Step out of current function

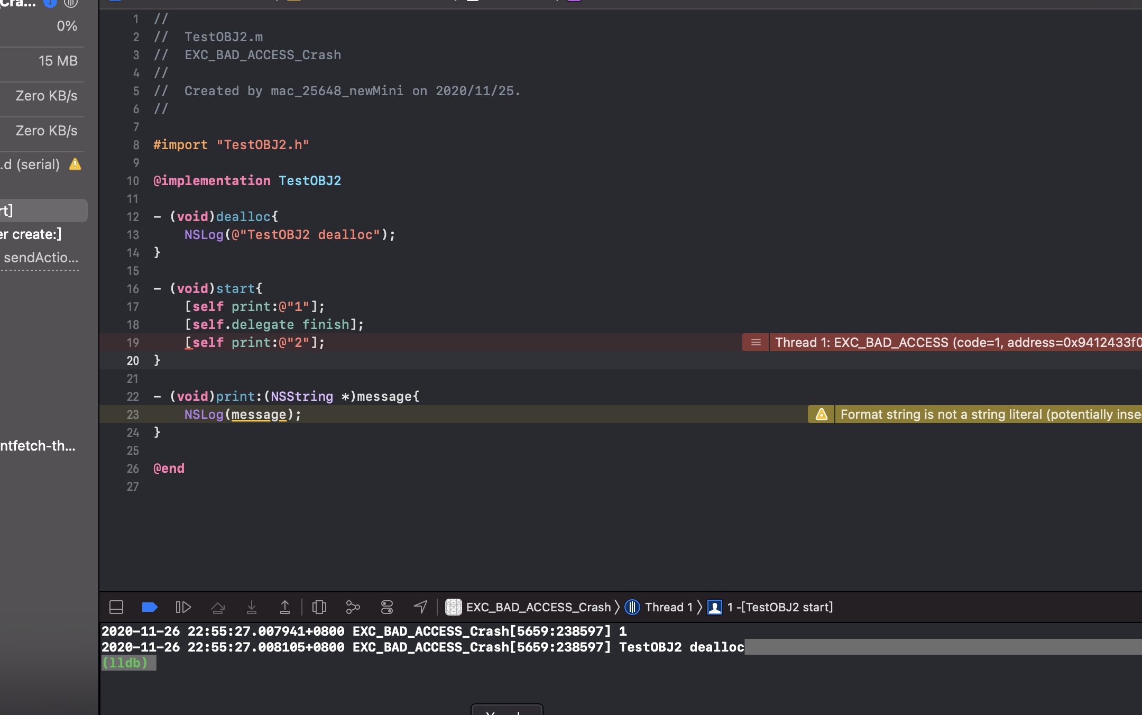coord(285,607)
